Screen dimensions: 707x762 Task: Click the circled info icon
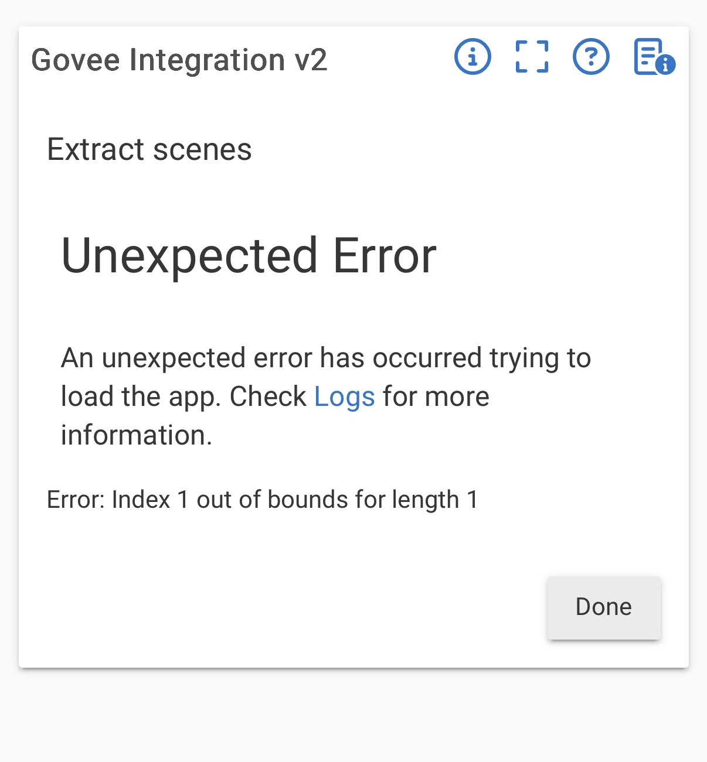pyautogui.click(x=473, y=57)
